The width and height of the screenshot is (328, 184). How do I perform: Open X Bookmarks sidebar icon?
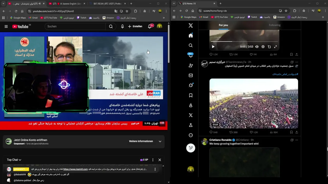click(x=191, y=95)
